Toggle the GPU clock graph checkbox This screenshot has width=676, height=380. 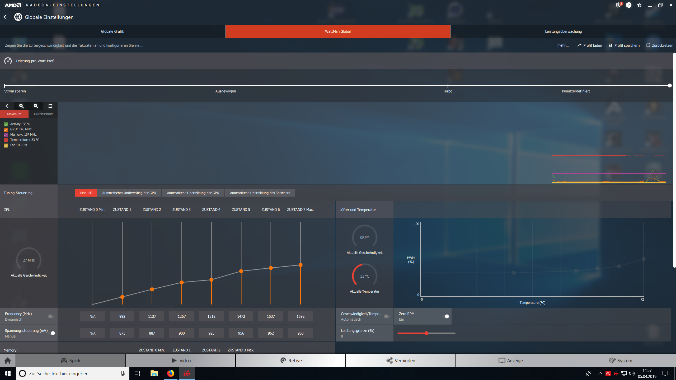point(6,129)
